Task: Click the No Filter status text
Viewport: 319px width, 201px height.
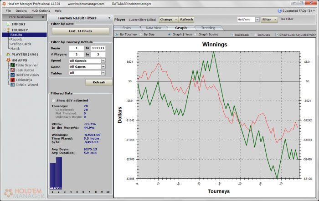Action: point(287,19)
